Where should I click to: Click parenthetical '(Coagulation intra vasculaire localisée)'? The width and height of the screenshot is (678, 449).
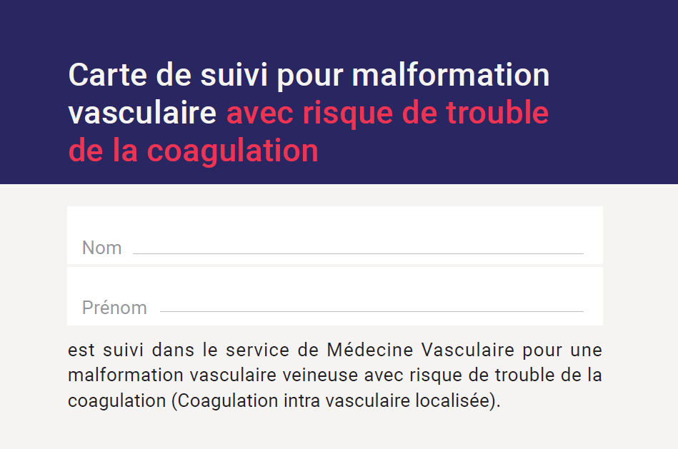[336, 400]
